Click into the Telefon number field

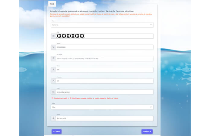point(104,47)
